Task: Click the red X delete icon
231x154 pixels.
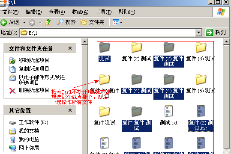Action: point(12,91)
